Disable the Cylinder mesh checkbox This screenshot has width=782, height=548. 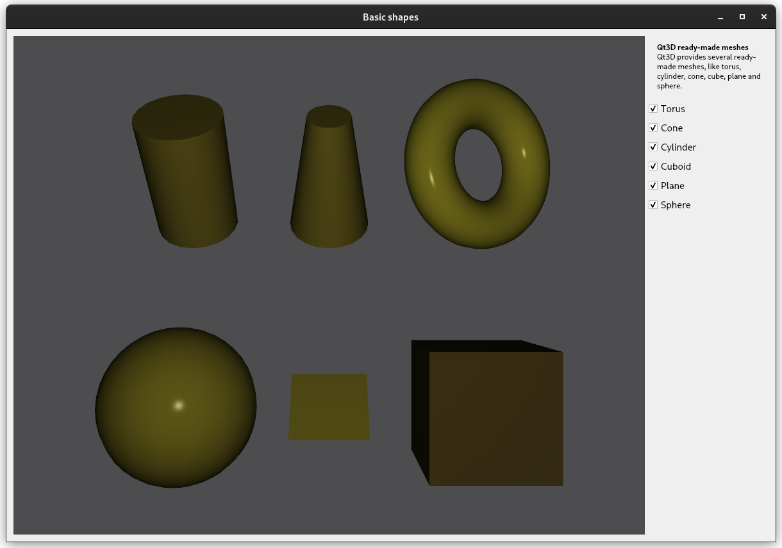[653, 147]
